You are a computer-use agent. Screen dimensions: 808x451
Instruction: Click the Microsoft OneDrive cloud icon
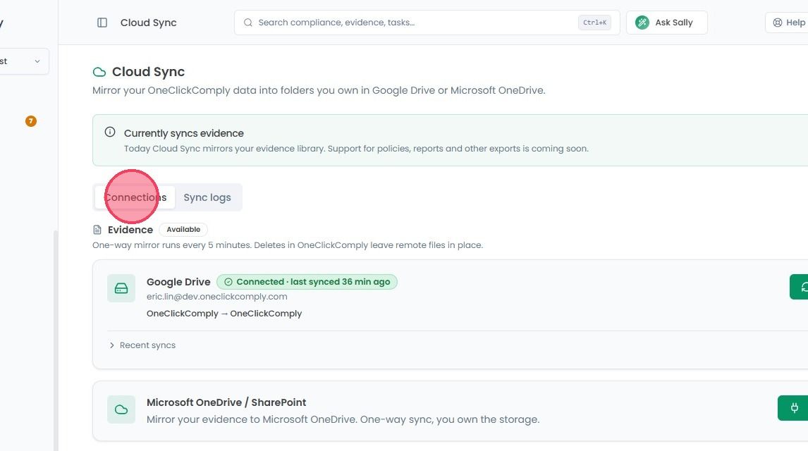tap(121, 410)
